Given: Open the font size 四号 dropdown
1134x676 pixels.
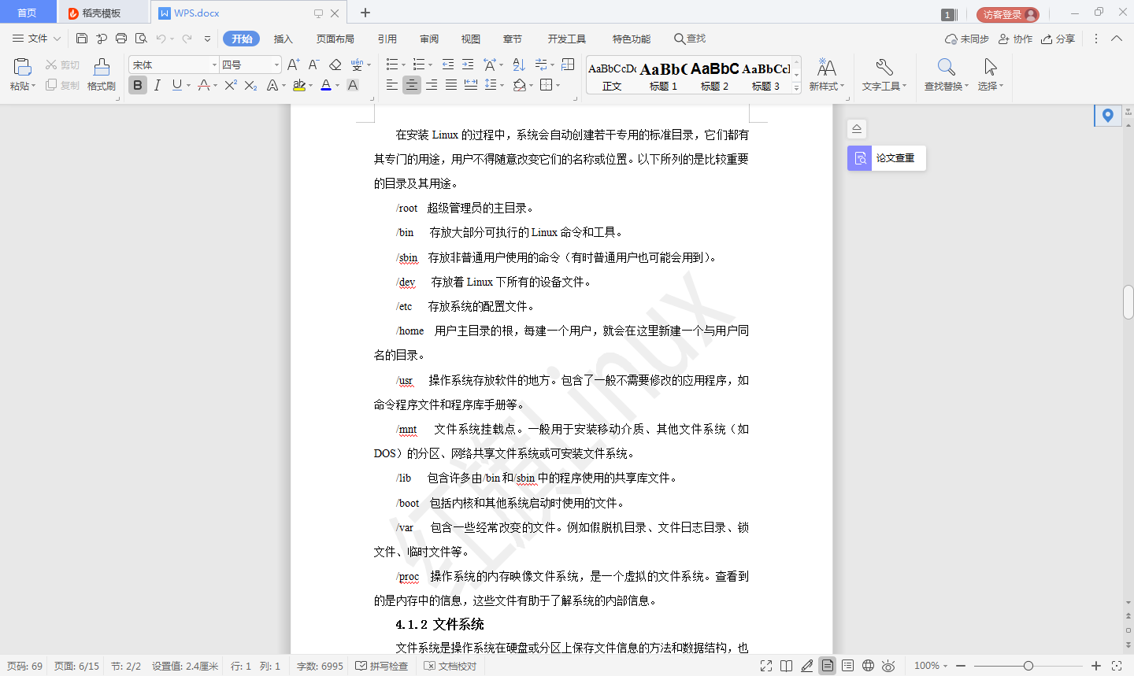Looking at the screenshot, I should coord(276,65).
